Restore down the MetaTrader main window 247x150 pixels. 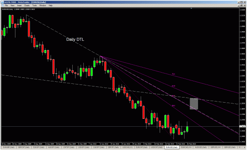point(242,2)
